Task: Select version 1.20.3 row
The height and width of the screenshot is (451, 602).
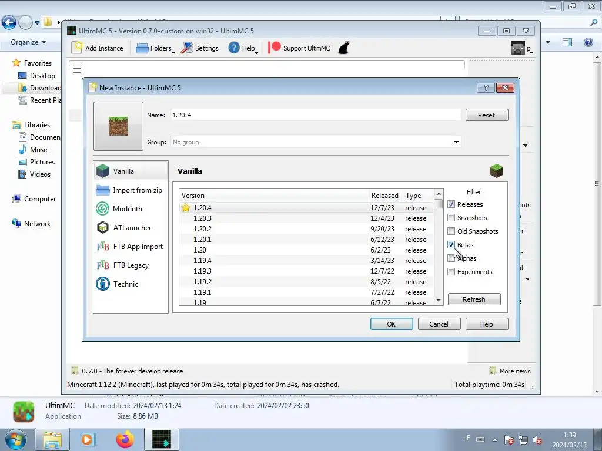Action: [306, 218]
